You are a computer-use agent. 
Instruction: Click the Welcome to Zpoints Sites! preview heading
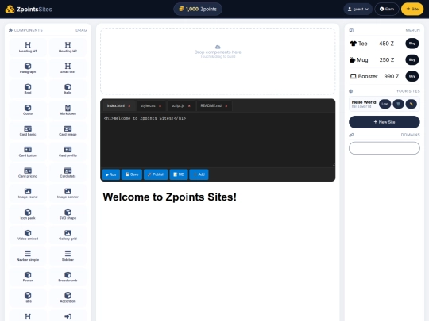pyautogui.click(x=170, y=197)
